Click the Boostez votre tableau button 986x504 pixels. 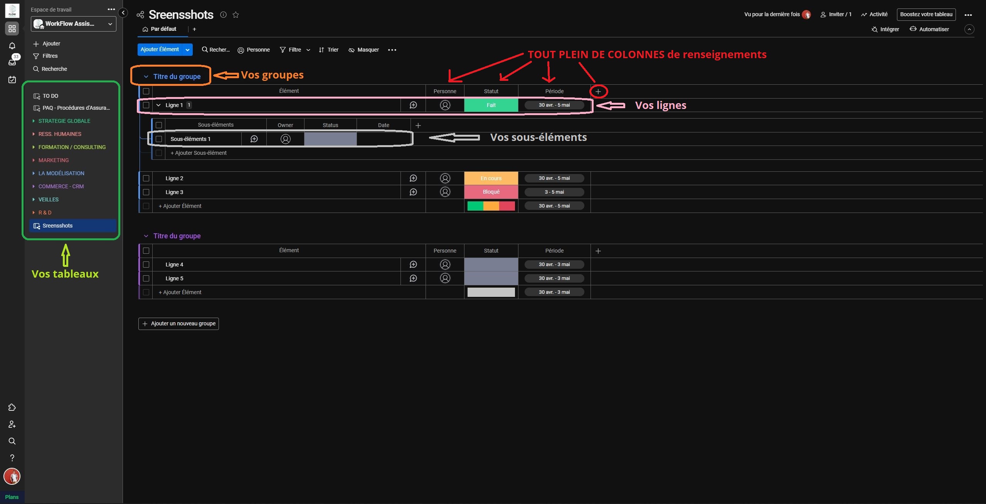pyautogui.click(x=926, y=14)
